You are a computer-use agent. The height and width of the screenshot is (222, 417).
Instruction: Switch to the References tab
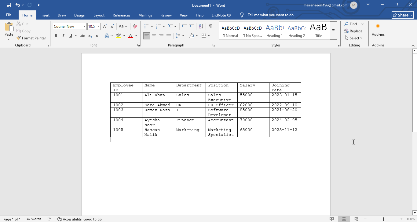[x=121, y=15]
